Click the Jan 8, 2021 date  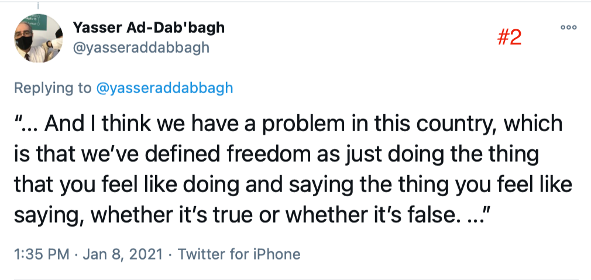pos(123,254)
